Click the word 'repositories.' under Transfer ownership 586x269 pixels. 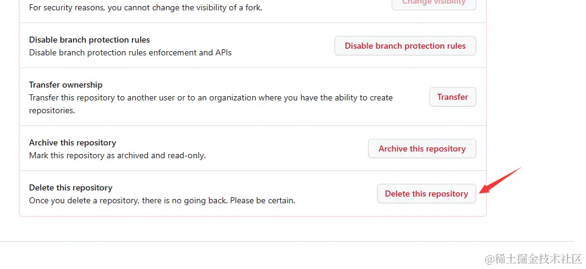point(52,111)
